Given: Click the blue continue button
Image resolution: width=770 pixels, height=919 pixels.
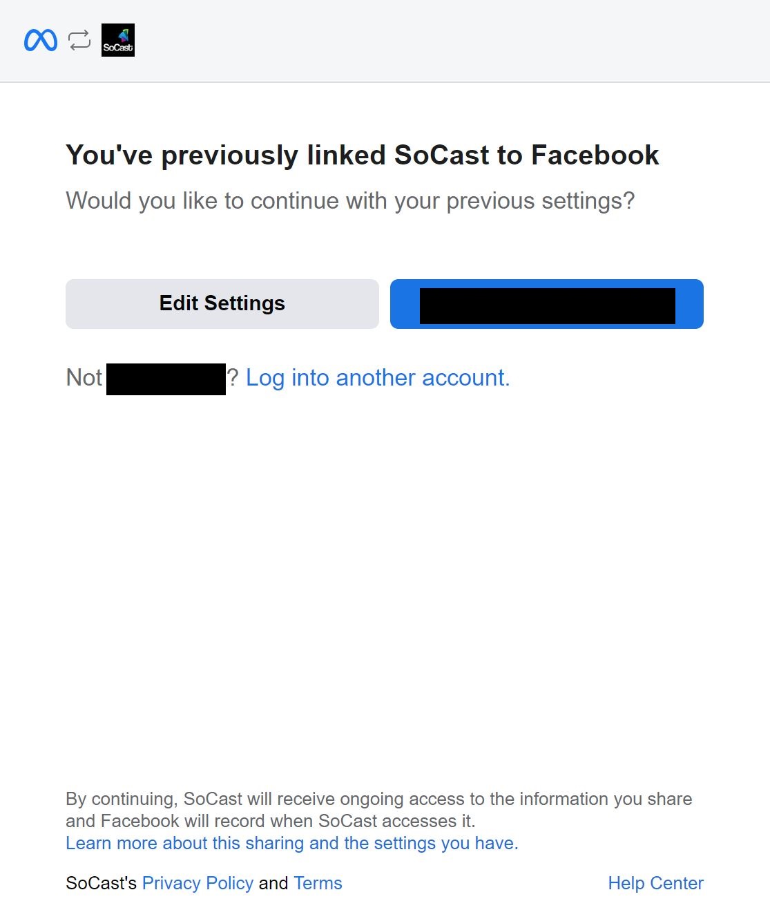Looking at the screenshot, I should click(x=547, y=304).
